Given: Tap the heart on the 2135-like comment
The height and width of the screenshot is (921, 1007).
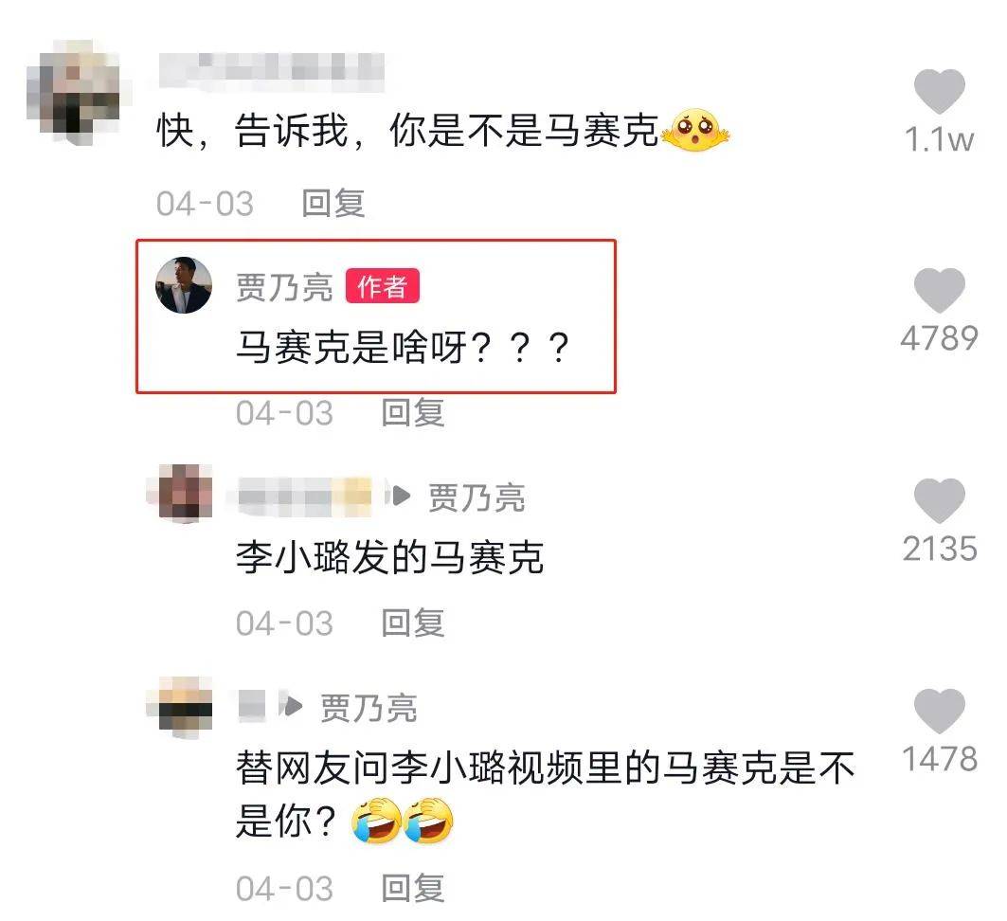Looking at the screenshot, I should 939,500.
